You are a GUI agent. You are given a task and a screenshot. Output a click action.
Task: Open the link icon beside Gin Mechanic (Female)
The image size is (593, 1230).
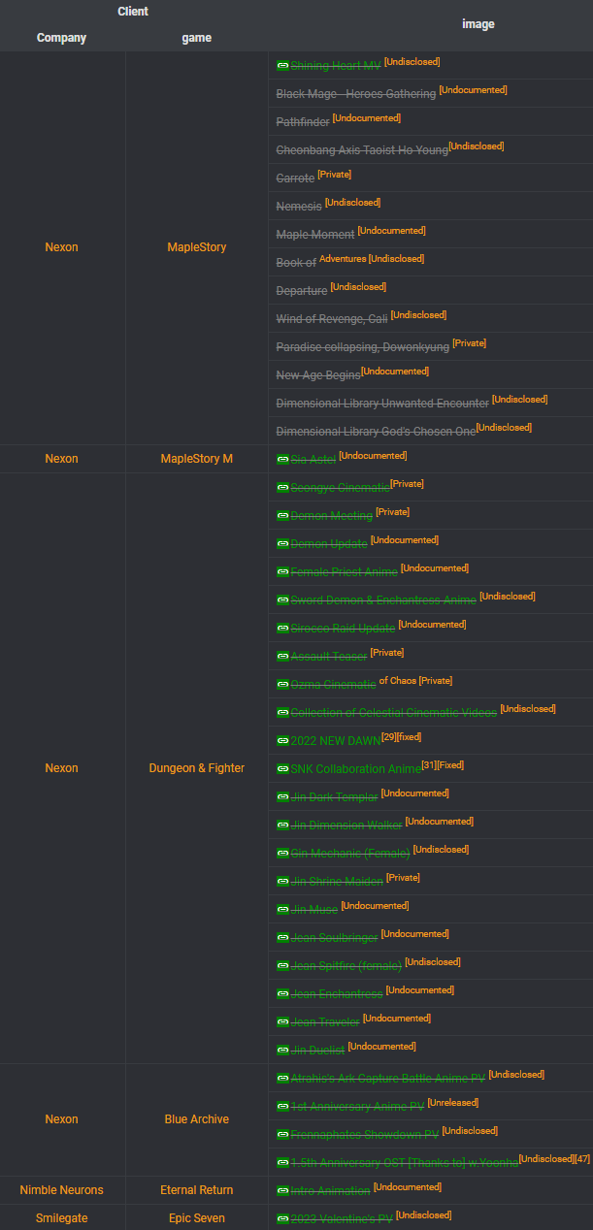282,854
